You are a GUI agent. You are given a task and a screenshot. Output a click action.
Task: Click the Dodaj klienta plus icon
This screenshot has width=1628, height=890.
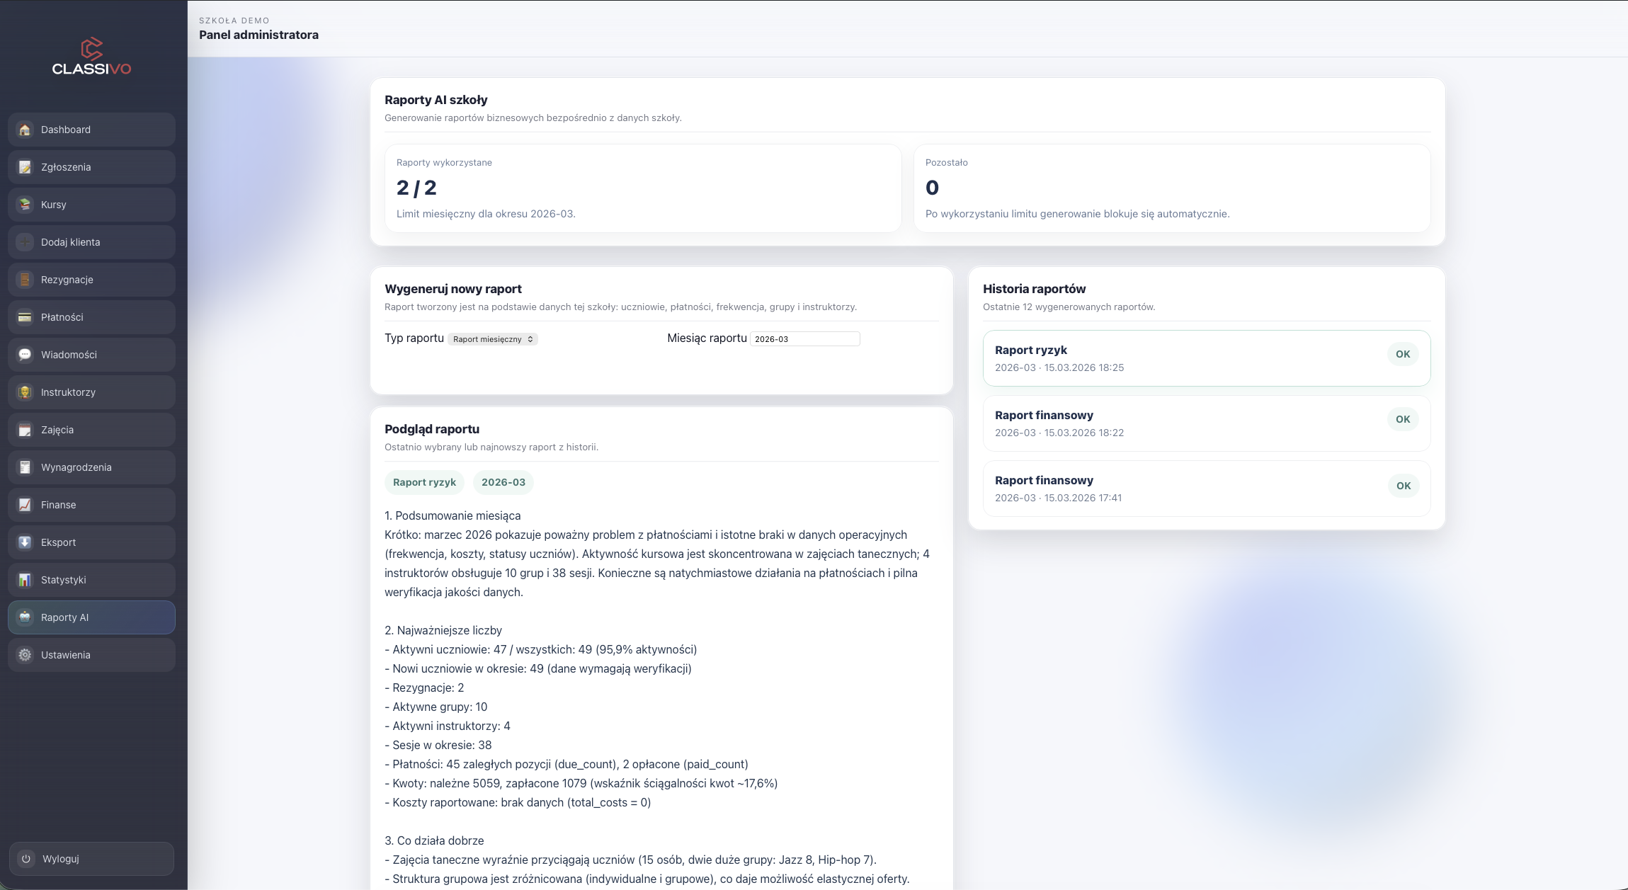(x=25, y=242)
